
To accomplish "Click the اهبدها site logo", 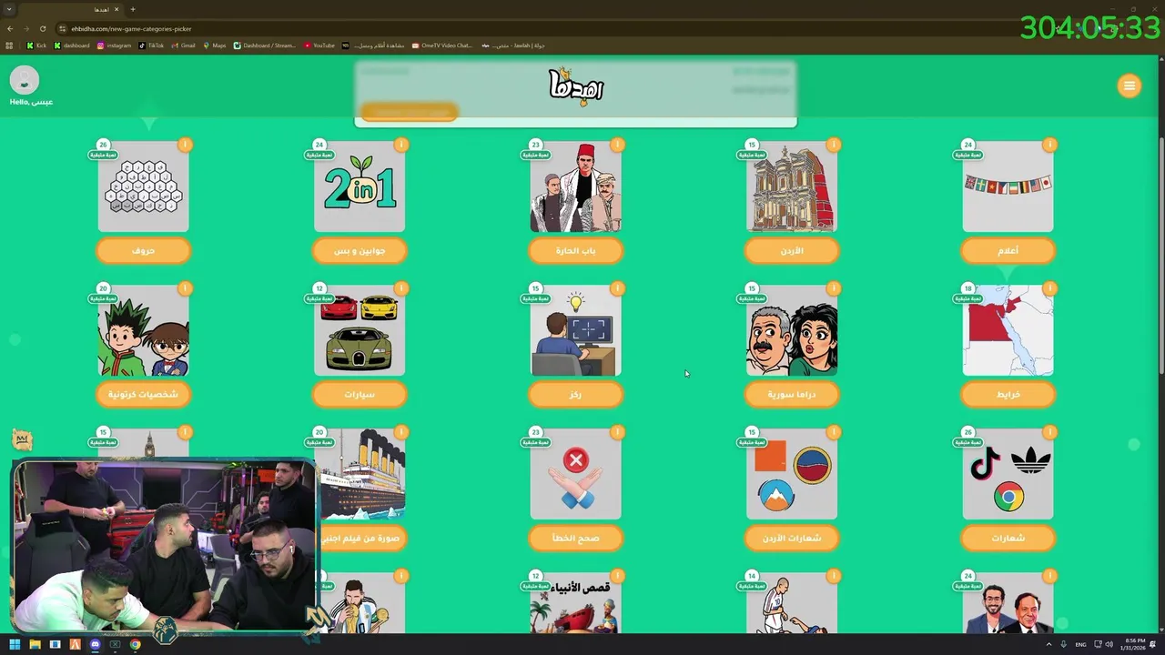I will tap(575, 86).
